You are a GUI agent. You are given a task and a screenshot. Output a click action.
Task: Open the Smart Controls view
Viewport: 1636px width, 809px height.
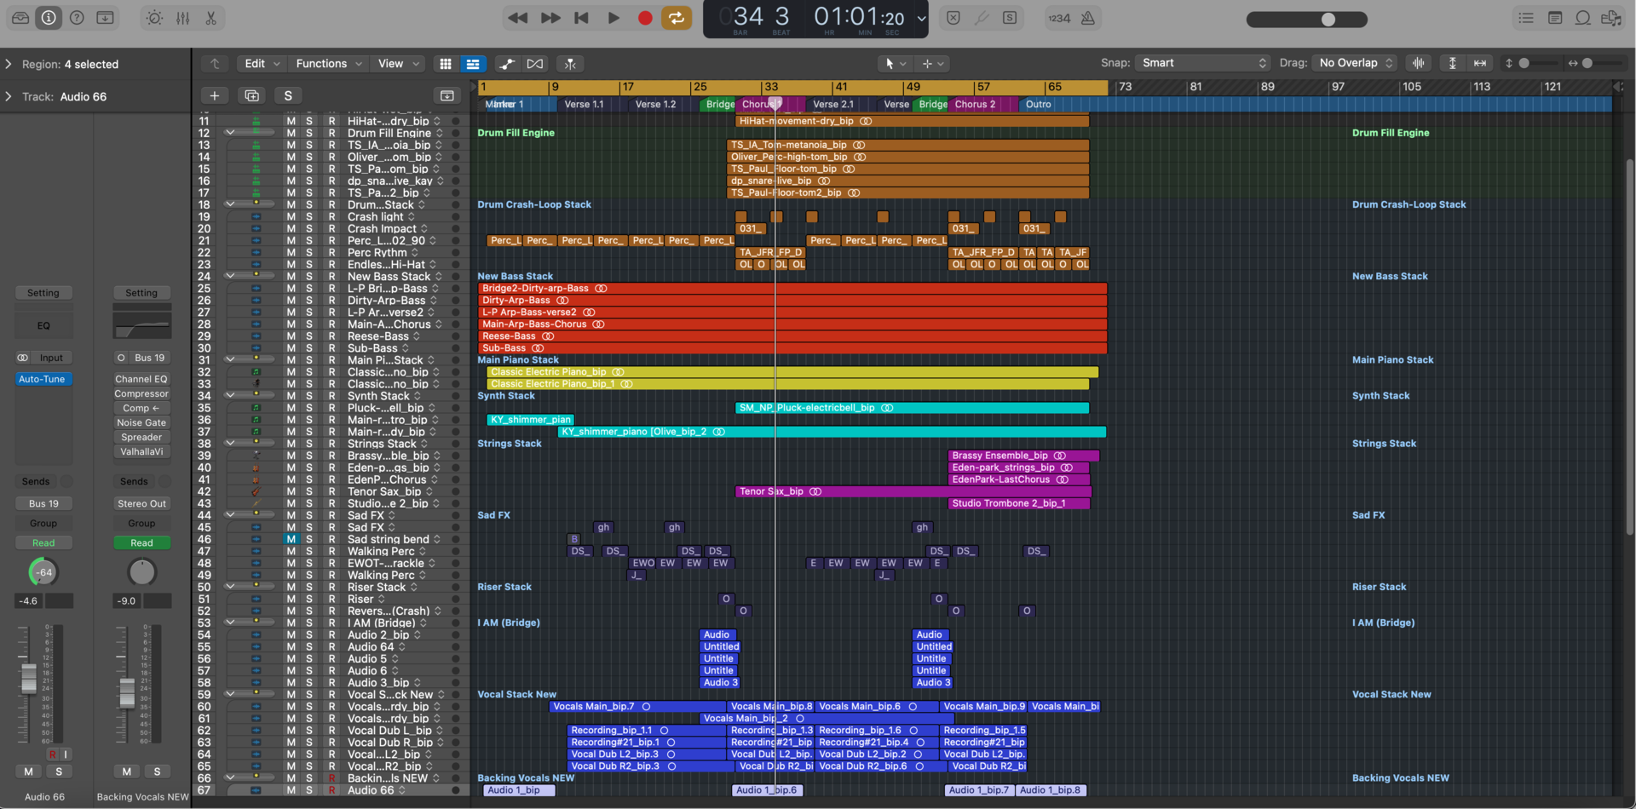coord(153,17)
